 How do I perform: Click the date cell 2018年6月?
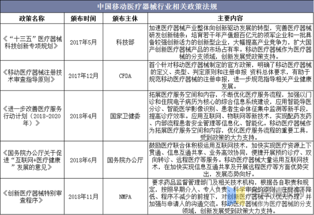click(x=83, y=160)
